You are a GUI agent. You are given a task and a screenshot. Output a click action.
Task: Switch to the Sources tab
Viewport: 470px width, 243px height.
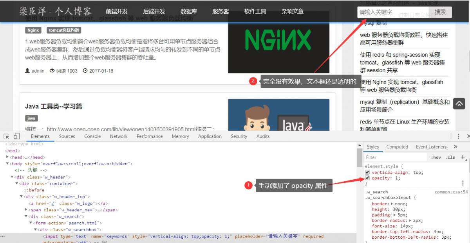pyautogui.click(x=67, y=136)
